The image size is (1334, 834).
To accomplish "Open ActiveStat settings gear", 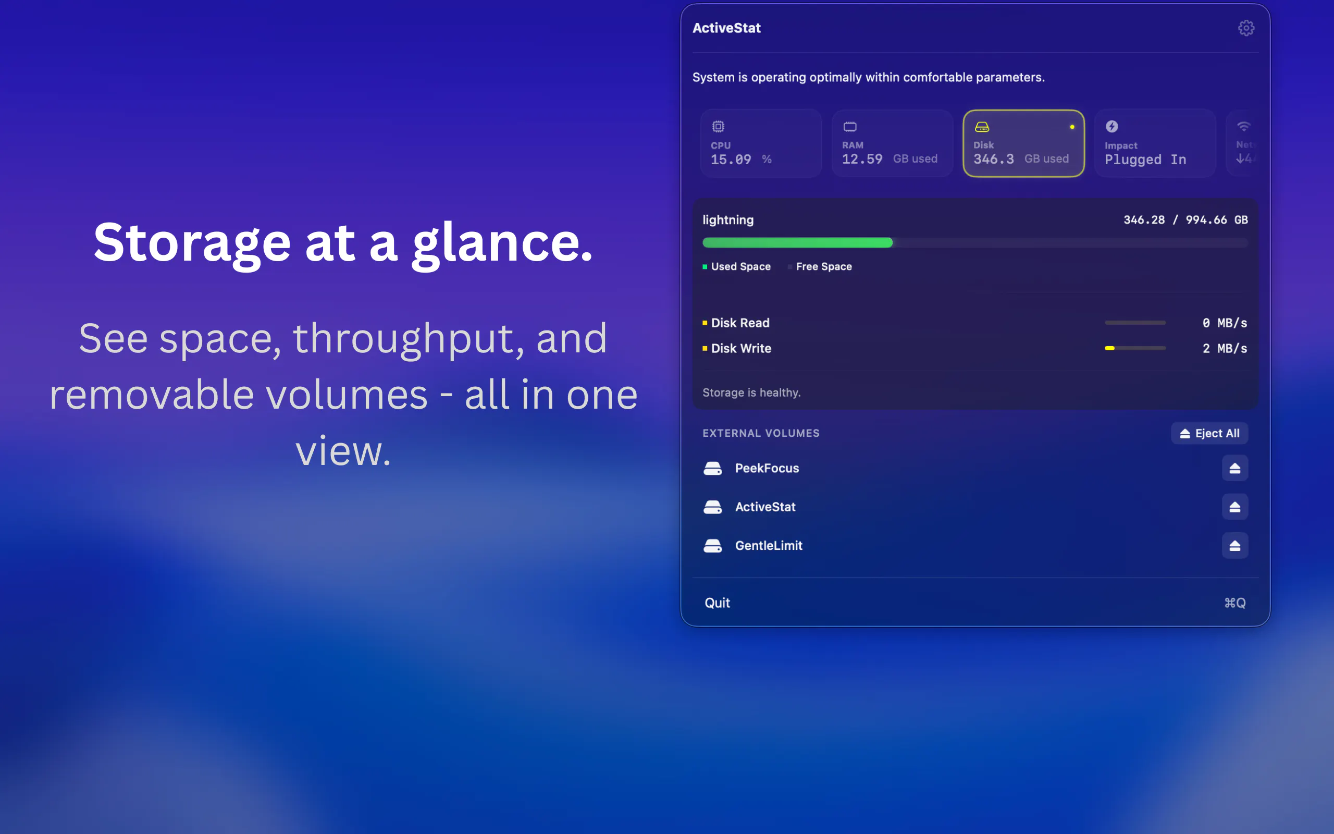I will tap(1246, 28).
